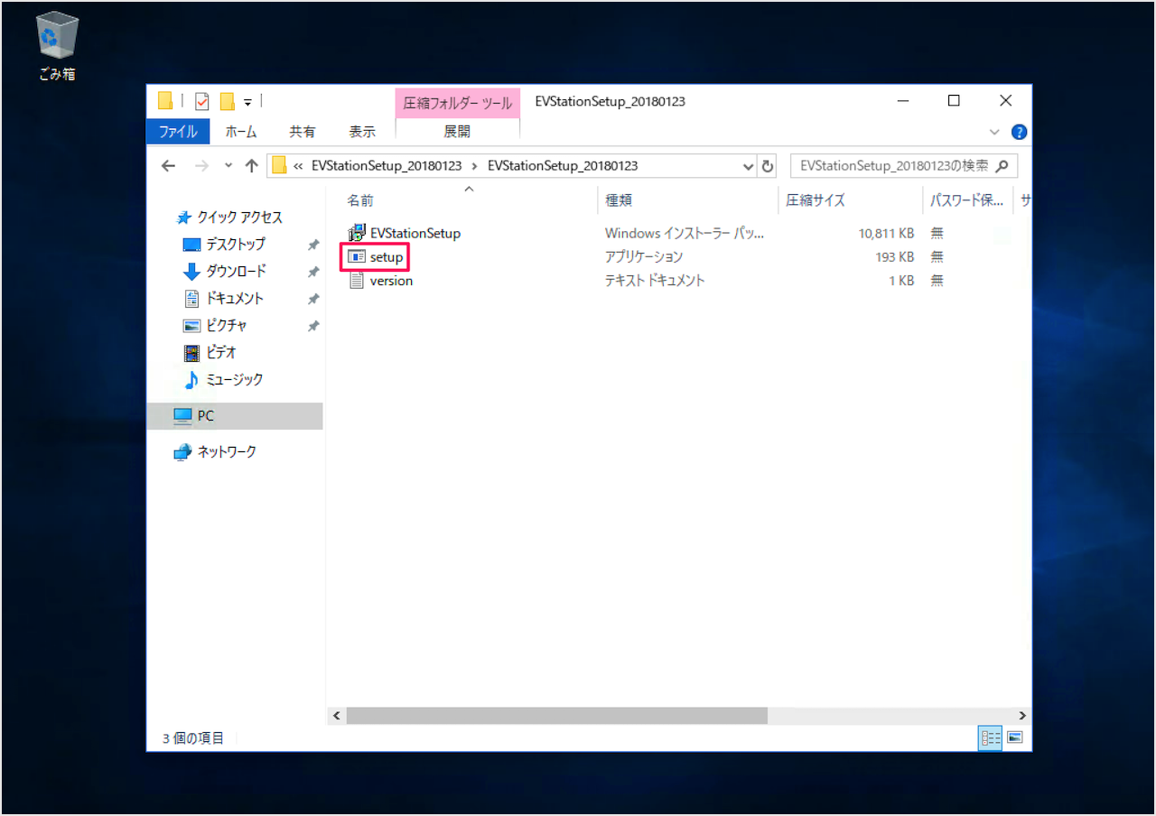Screen dimensions: 1156x816
Task: Expand the ribbon with the chevron
Action: [x=995, y=132]
